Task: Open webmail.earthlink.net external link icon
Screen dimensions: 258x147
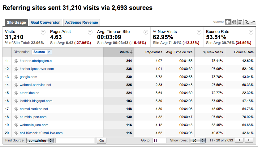Action: click(16, 85)
